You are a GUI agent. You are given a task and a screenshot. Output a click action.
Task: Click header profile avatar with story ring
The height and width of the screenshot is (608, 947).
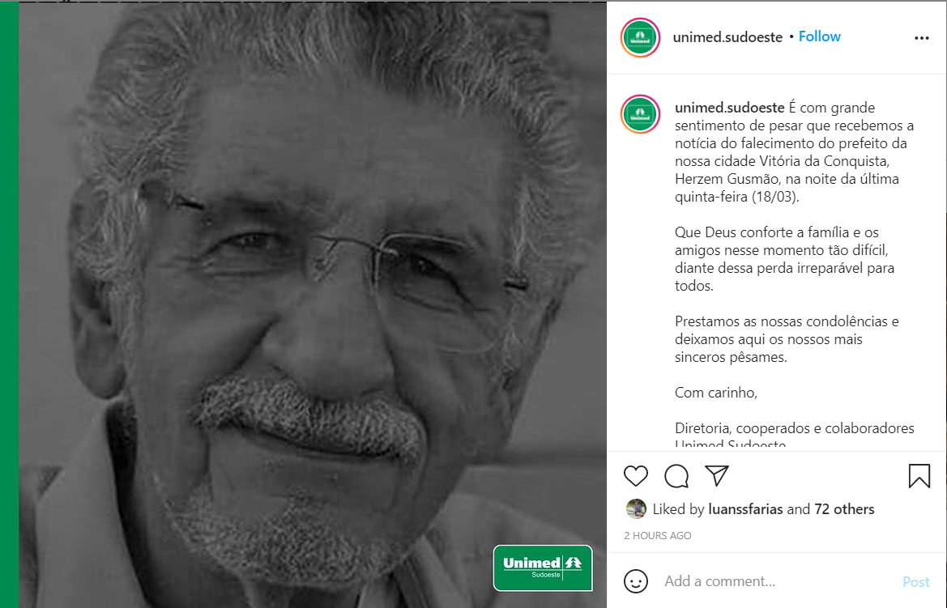640,37
